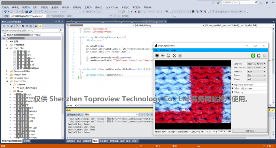Click the red stop debugging icon
The image size is (276, 148).
pyautogui.click(x=135, y=12)
